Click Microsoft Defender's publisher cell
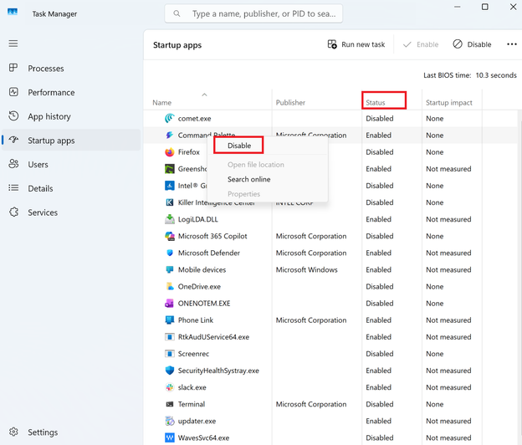Screen dimensions: 522x445 click(x=311, y=253)
